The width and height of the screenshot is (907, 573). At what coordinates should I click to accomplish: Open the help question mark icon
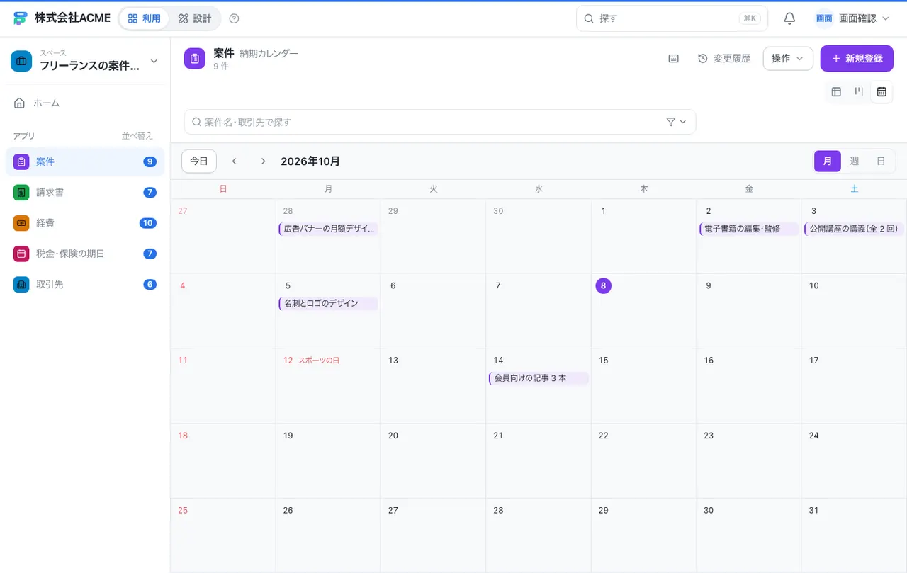tap(235, 18)
